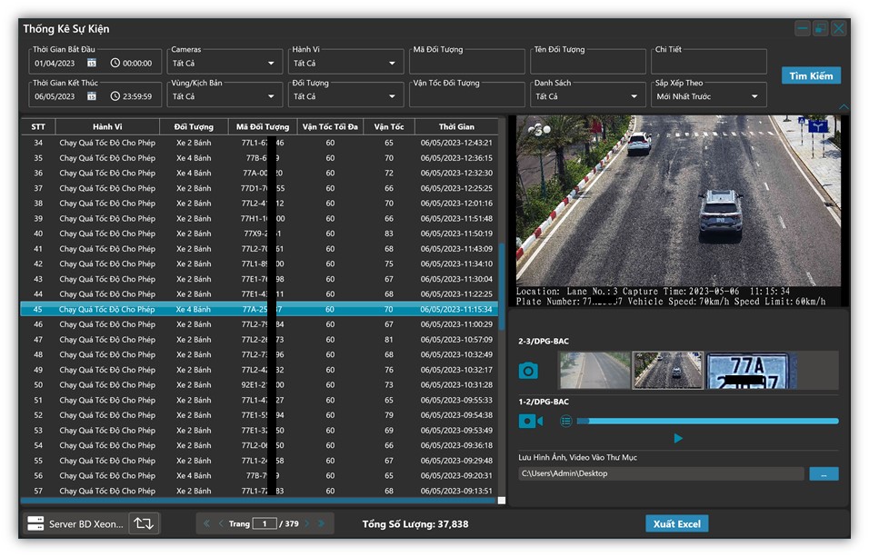The width and height of the screenshot is (869, 557).
Task: Select event row number 40 at 83 speed
Action: click(x=259, y=234)
